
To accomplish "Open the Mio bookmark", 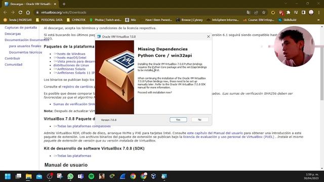I will pos(131,20).
